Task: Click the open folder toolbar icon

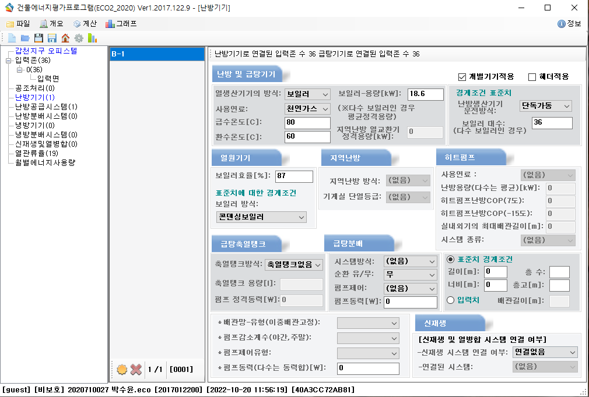Action: point(25,38)
